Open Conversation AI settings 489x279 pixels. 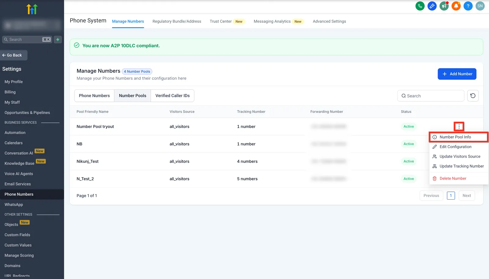tap(19, 153)
